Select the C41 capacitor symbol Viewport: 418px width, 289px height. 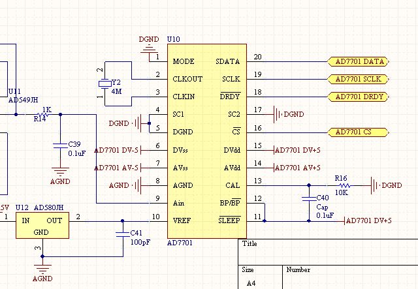[x=123, y=234]
